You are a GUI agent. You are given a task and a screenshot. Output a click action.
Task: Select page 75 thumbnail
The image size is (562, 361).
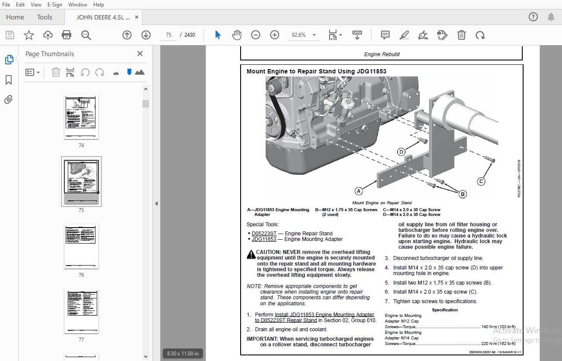[x=81, y=181]
